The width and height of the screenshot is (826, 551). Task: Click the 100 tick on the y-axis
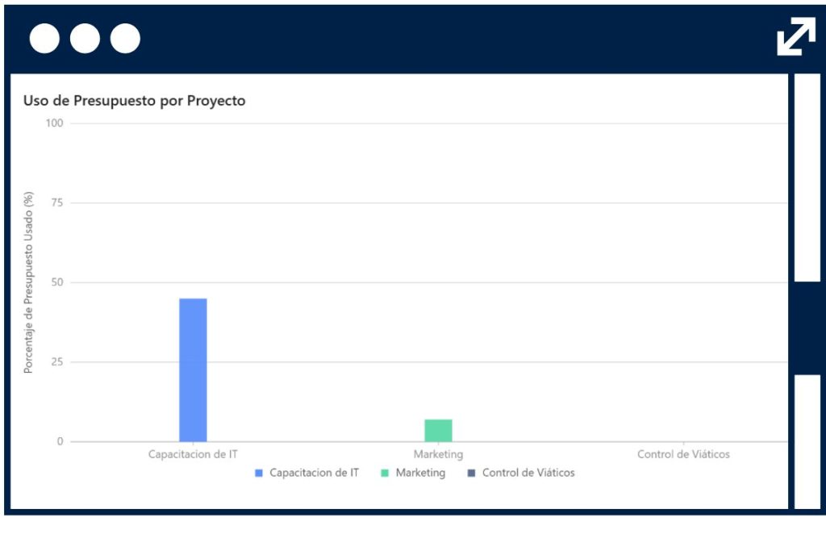point(55,123)
